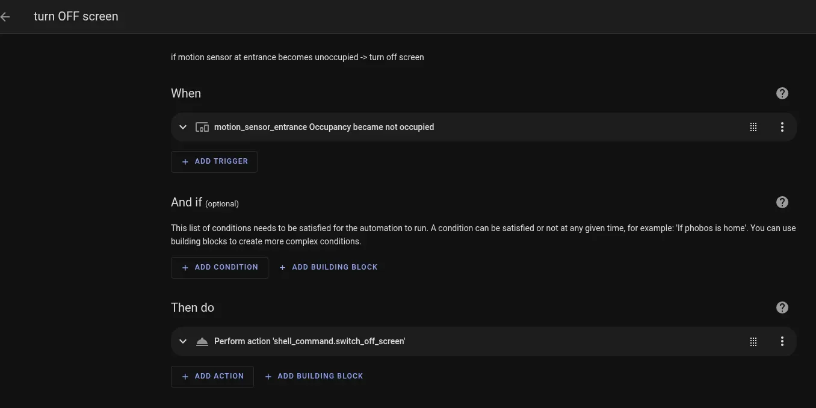Add a building block to actions
This screenshot has height=408, width=816.
tap(314, 376)
